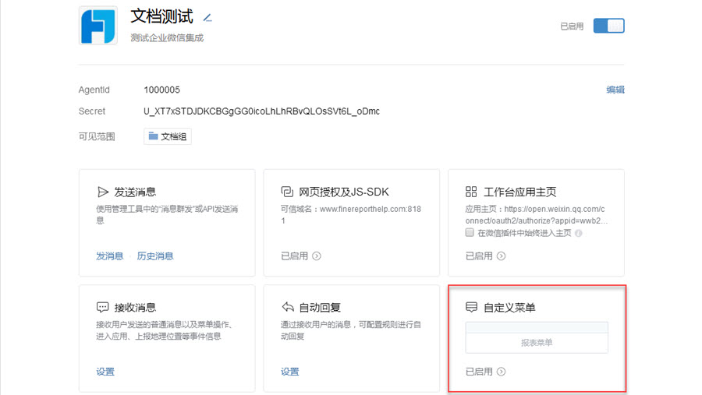
Task: Open the 发消息 link
Action: (x=110, y=256)
